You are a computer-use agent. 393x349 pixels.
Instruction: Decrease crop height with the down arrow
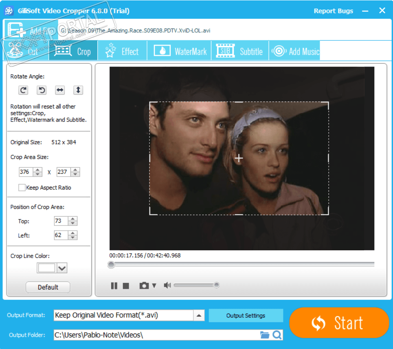point(75,174)
